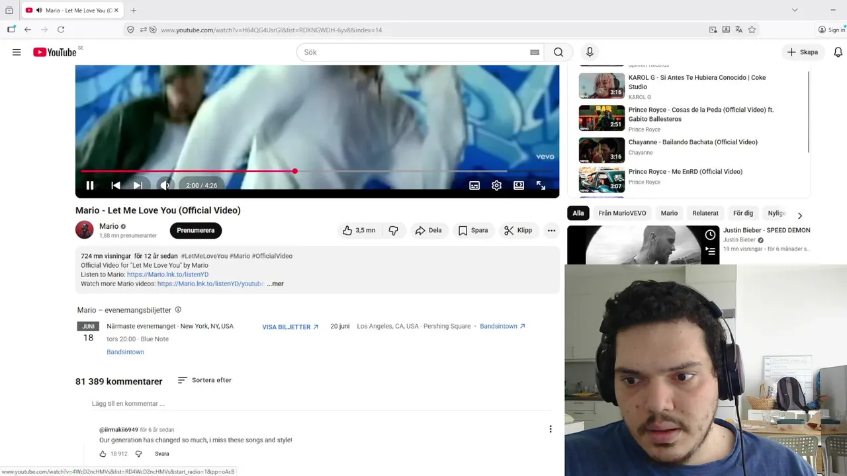Go to YouTube home via logo
Screen dimensions: 847x476
(56, 52)
